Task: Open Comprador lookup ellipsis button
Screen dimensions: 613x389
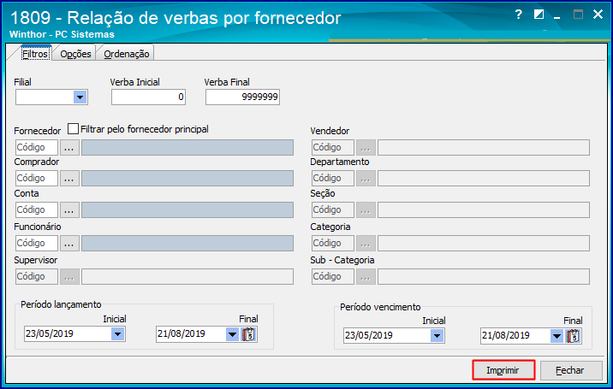Action: 69,178
